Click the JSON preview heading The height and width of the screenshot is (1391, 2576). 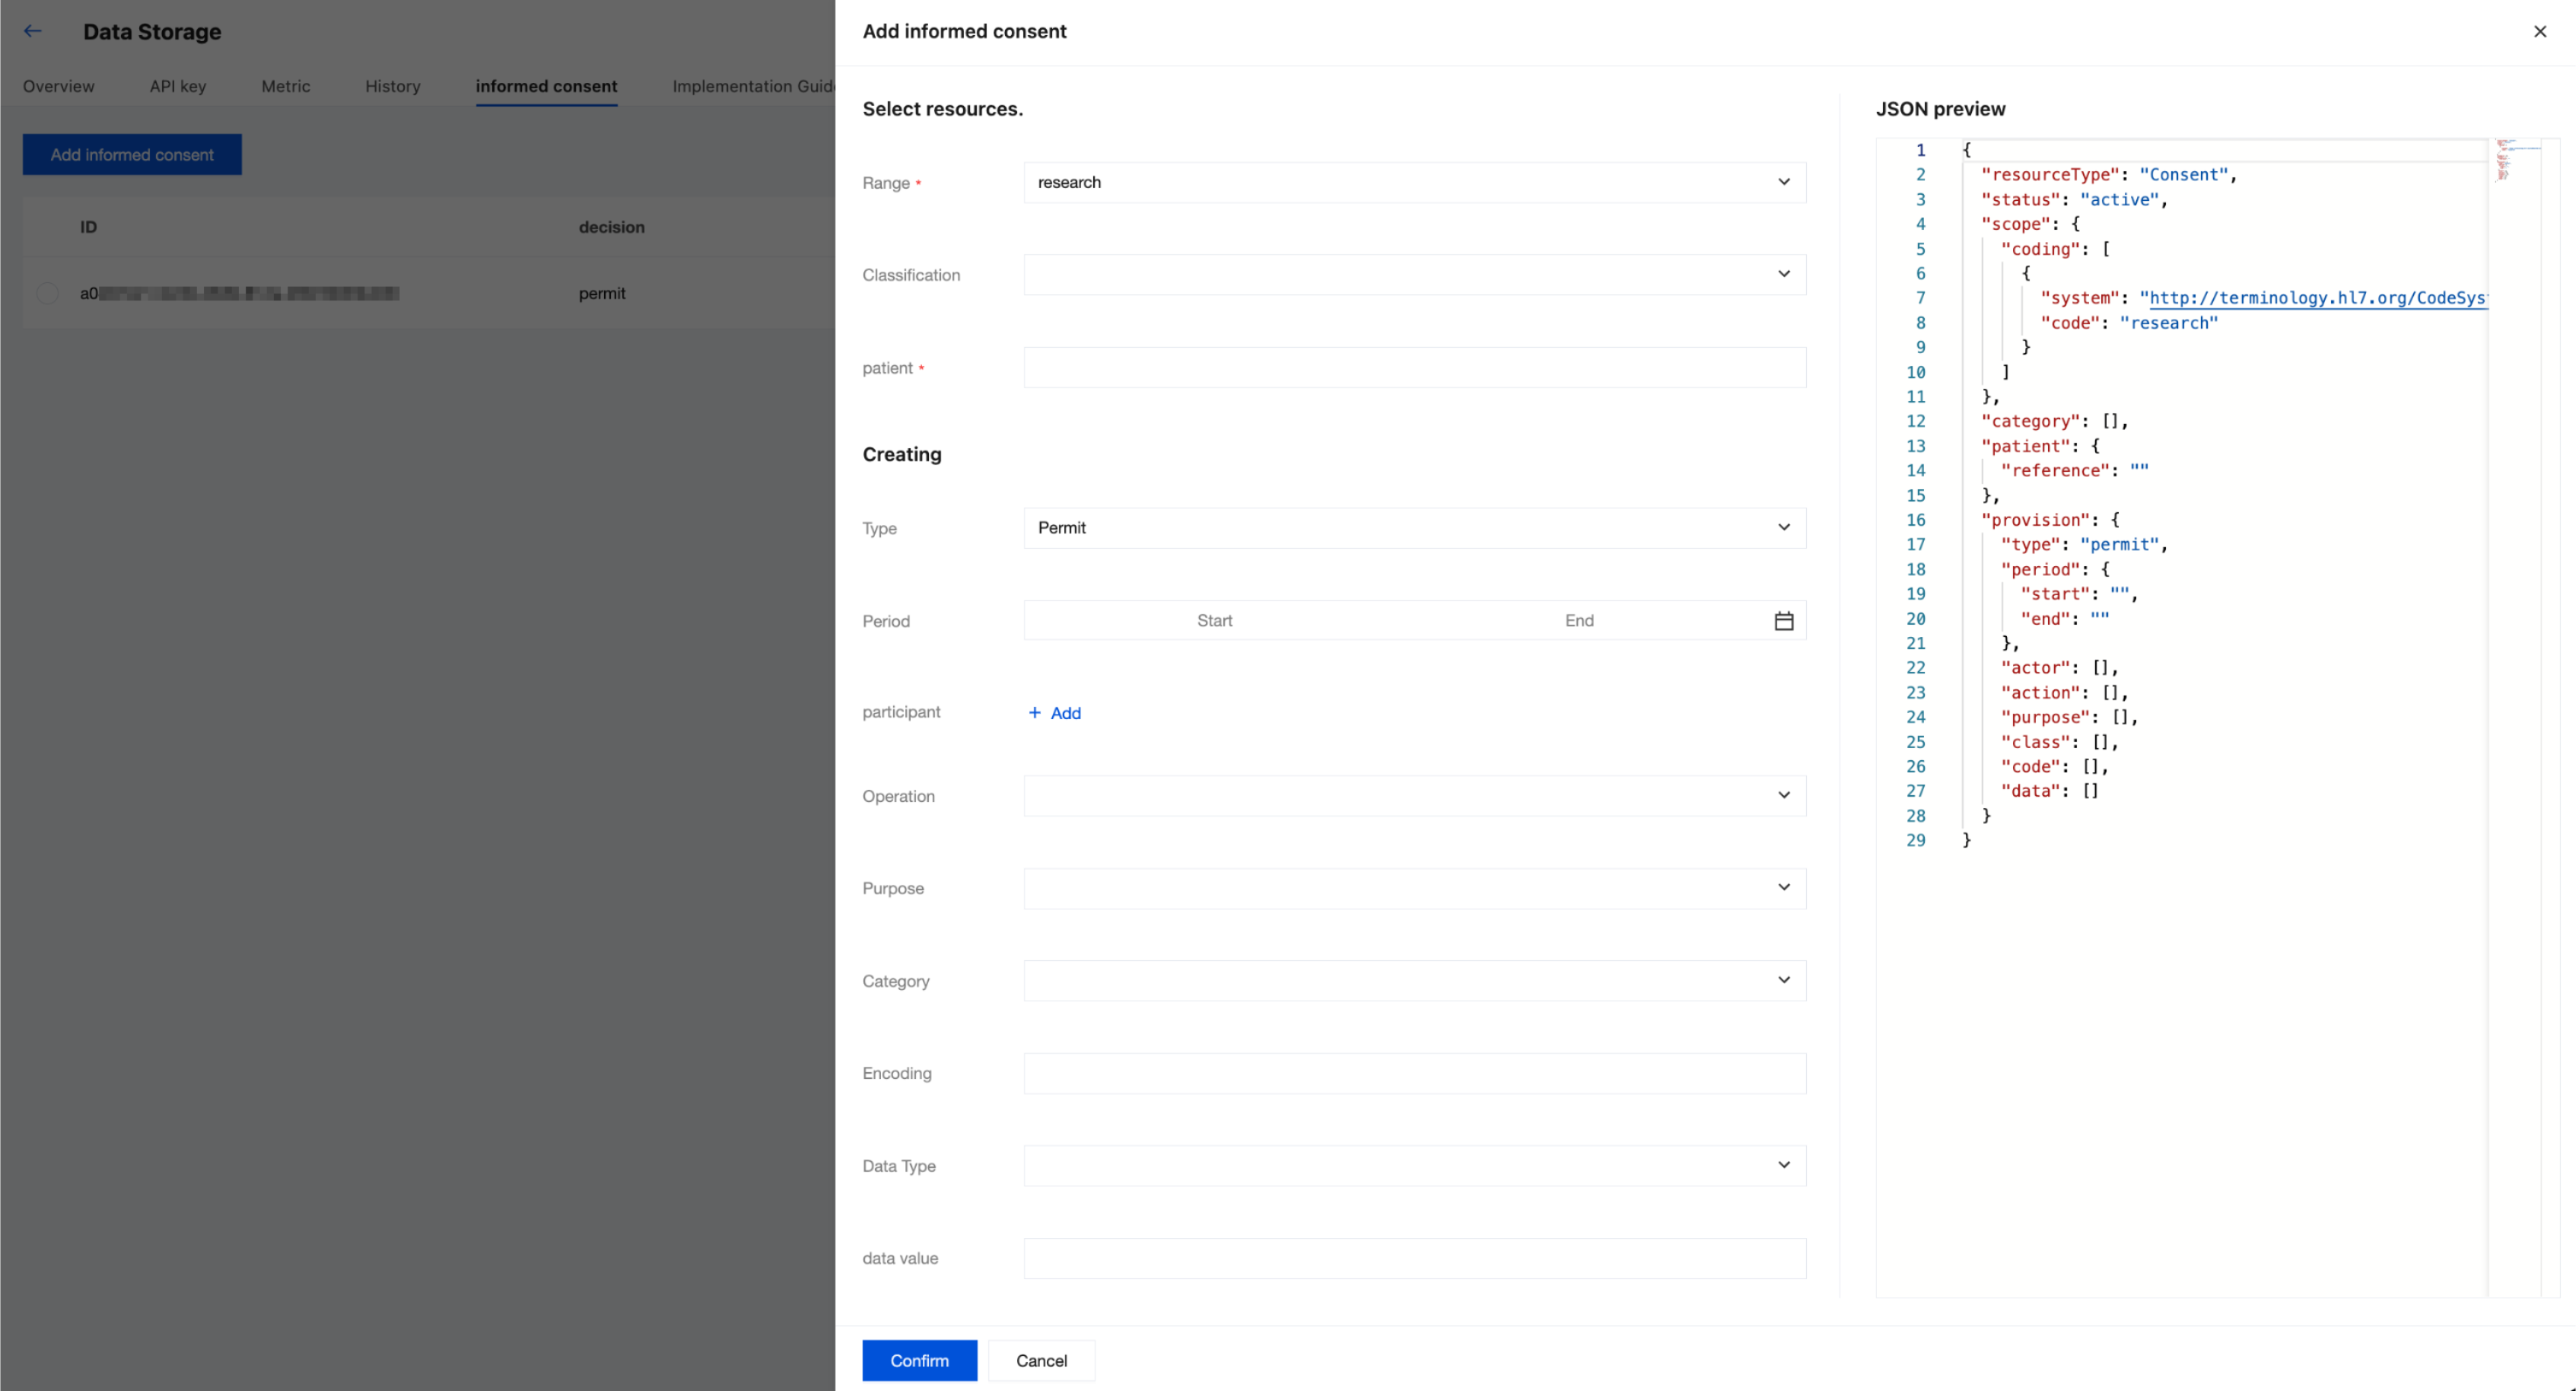1940,109
